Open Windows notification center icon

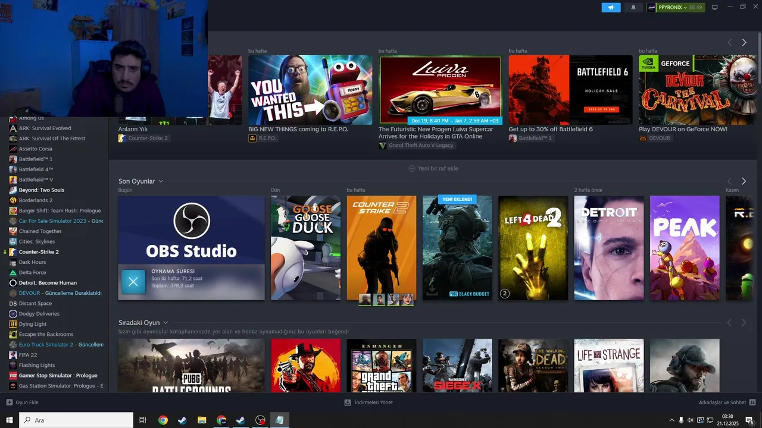[749, 420]
